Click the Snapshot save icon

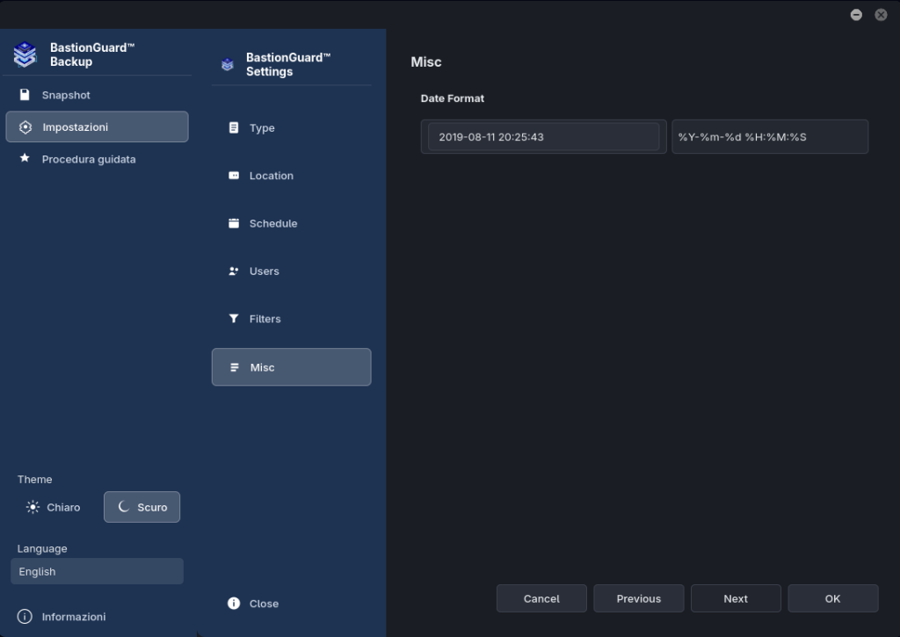coord(25,95)
